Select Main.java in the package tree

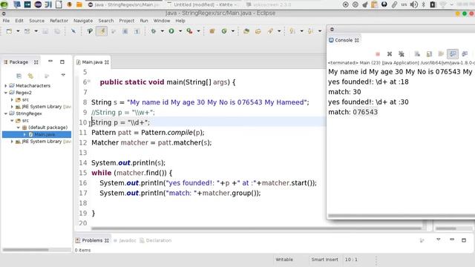45,134
